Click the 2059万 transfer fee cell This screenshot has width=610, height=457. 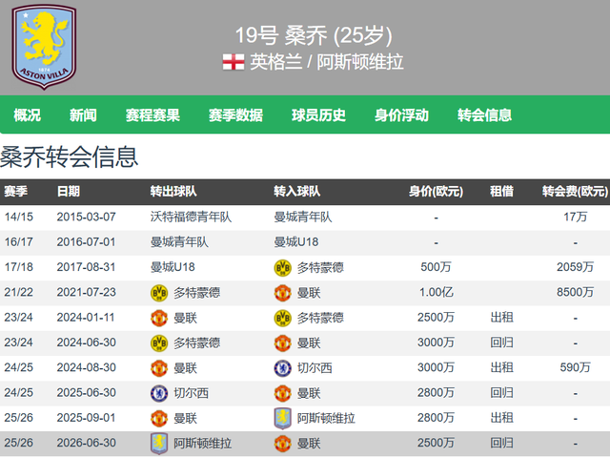575,267
